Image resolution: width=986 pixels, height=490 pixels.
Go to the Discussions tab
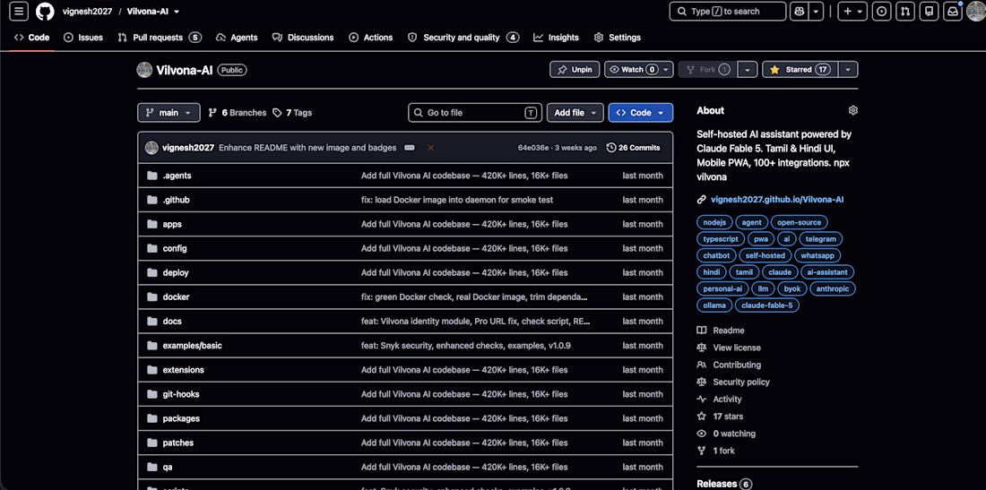(x=303, y=38)
